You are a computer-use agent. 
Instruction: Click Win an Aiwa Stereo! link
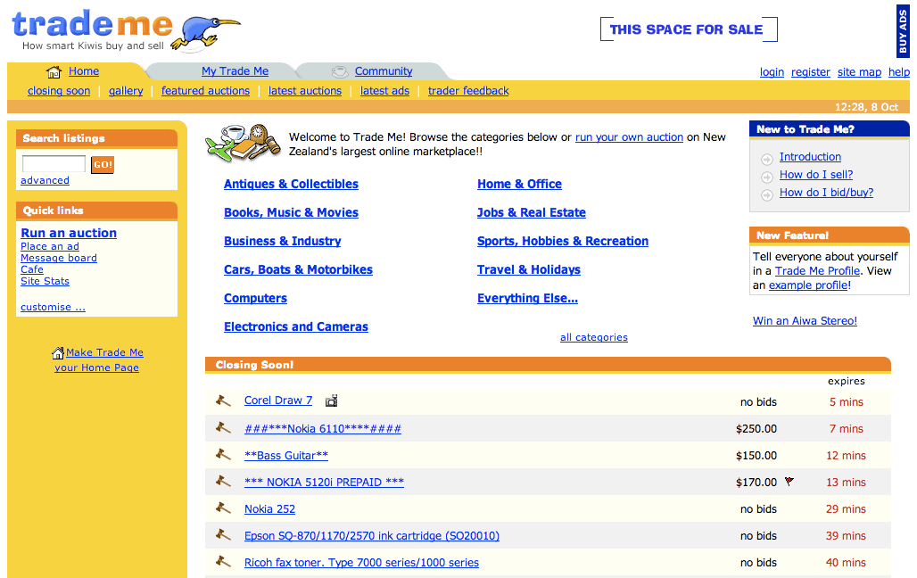[805, 320]
